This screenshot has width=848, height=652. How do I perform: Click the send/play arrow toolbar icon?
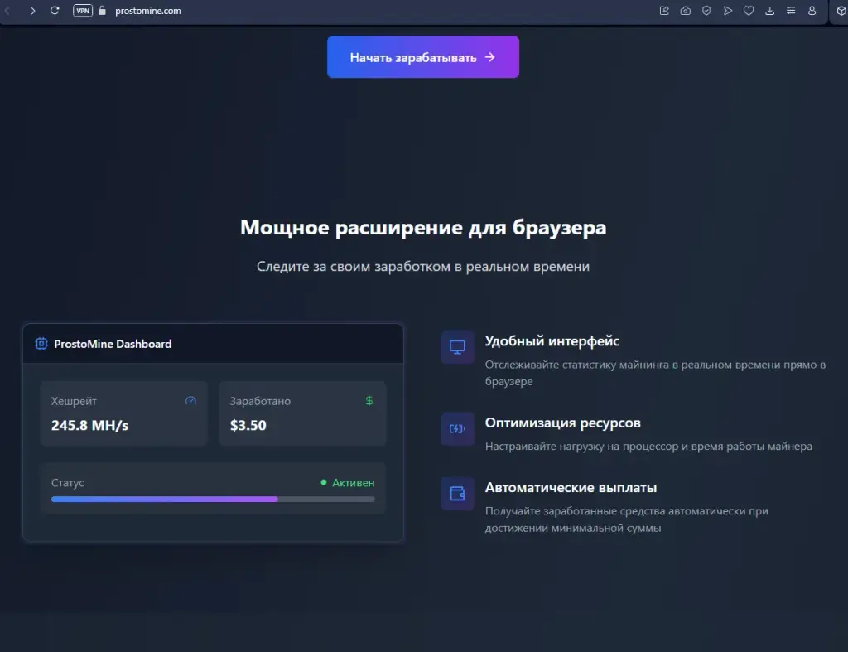727,11
